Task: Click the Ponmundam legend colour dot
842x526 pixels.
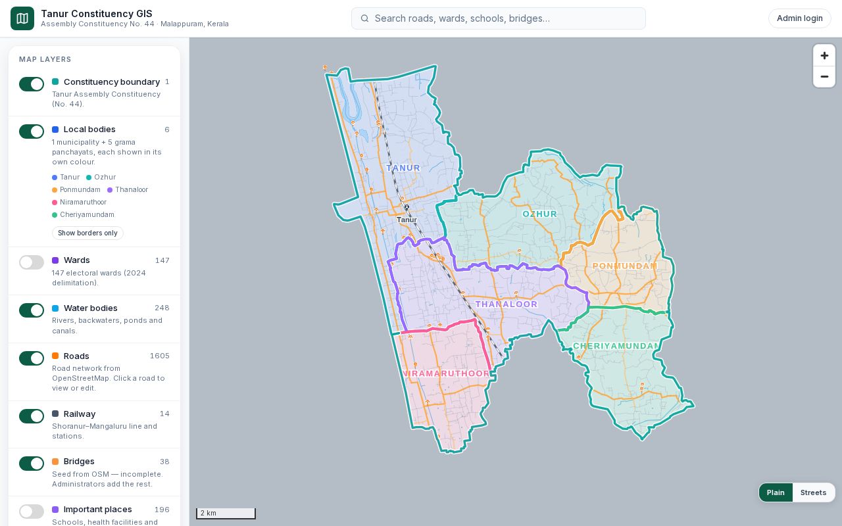Action: (x=55, y=190)
